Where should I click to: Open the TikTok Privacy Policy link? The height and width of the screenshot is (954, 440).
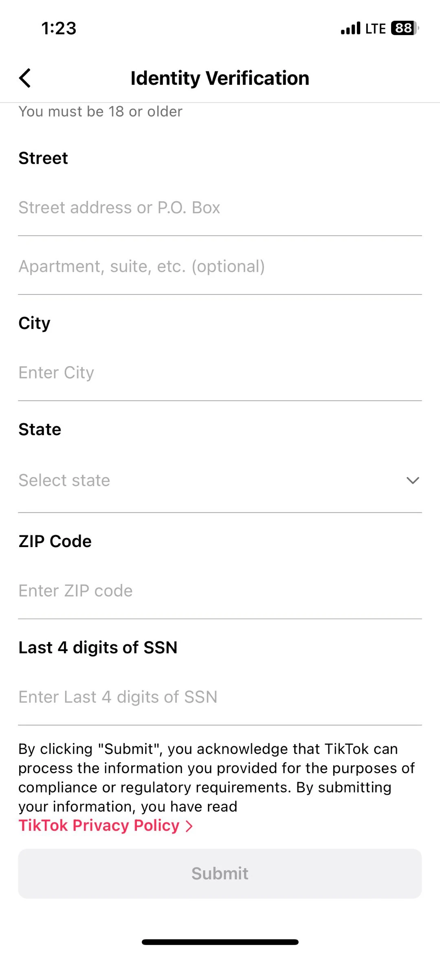(x=99, y=825)
